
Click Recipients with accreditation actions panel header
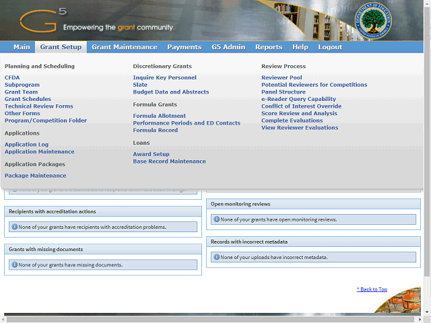click(x=103, y=211)
